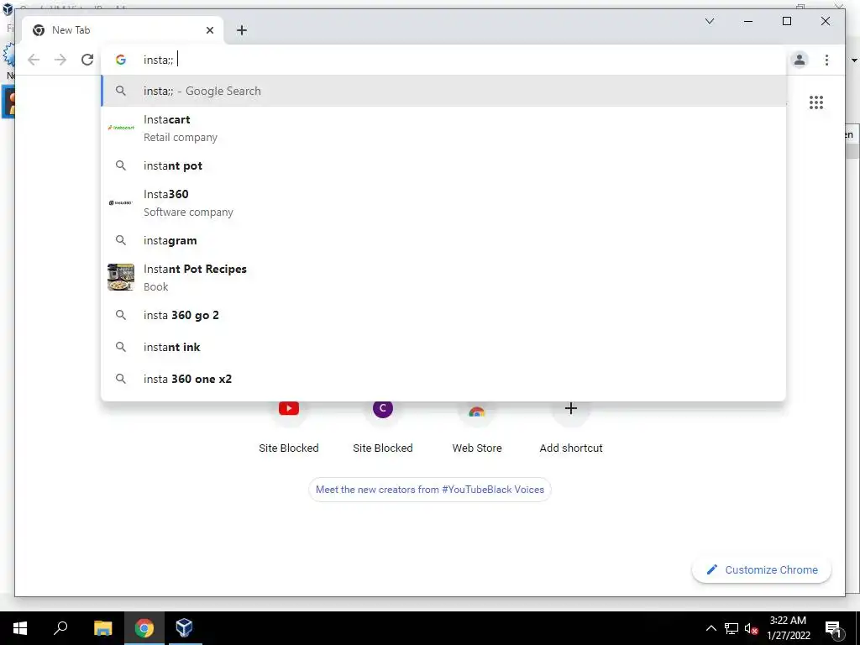Image resolution: width=860 pixels, height=645 pixels.
Task: Click the Customize Chrome button
Action: click(762, 570)
